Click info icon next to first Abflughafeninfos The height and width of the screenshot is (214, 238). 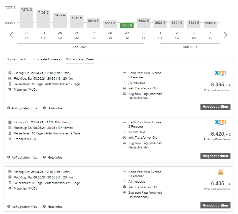point(9,108)
